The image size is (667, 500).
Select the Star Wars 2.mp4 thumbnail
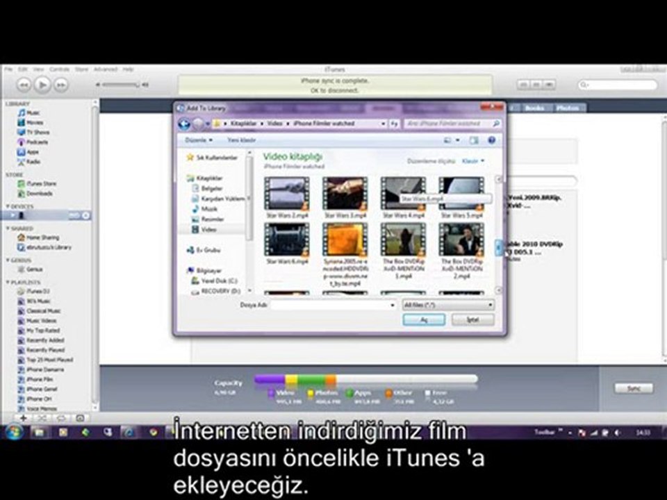pyautogui.click(x=287, y=194)
